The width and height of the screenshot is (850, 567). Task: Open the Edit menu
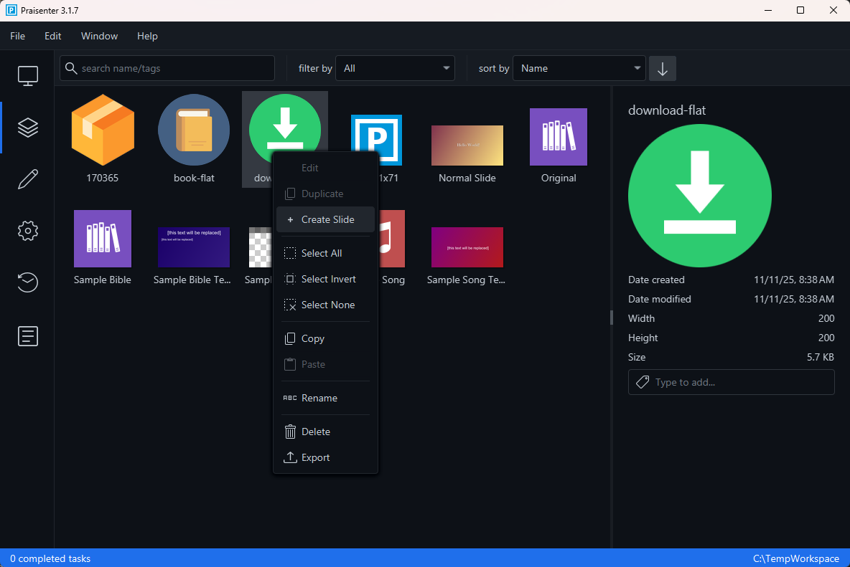pyautogui.click(x=52, y=36)
